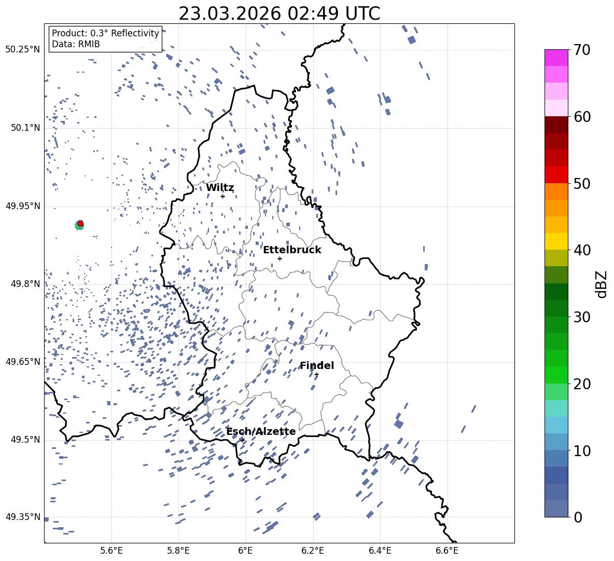
Task: Click colorbar tick label 50
Action: point(582,184)
